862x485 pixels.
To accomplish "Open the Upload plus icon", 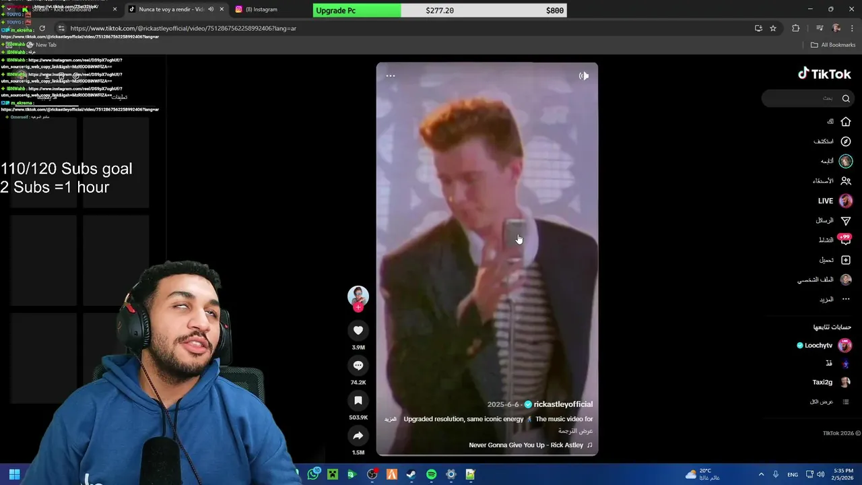I will (846, 260).
